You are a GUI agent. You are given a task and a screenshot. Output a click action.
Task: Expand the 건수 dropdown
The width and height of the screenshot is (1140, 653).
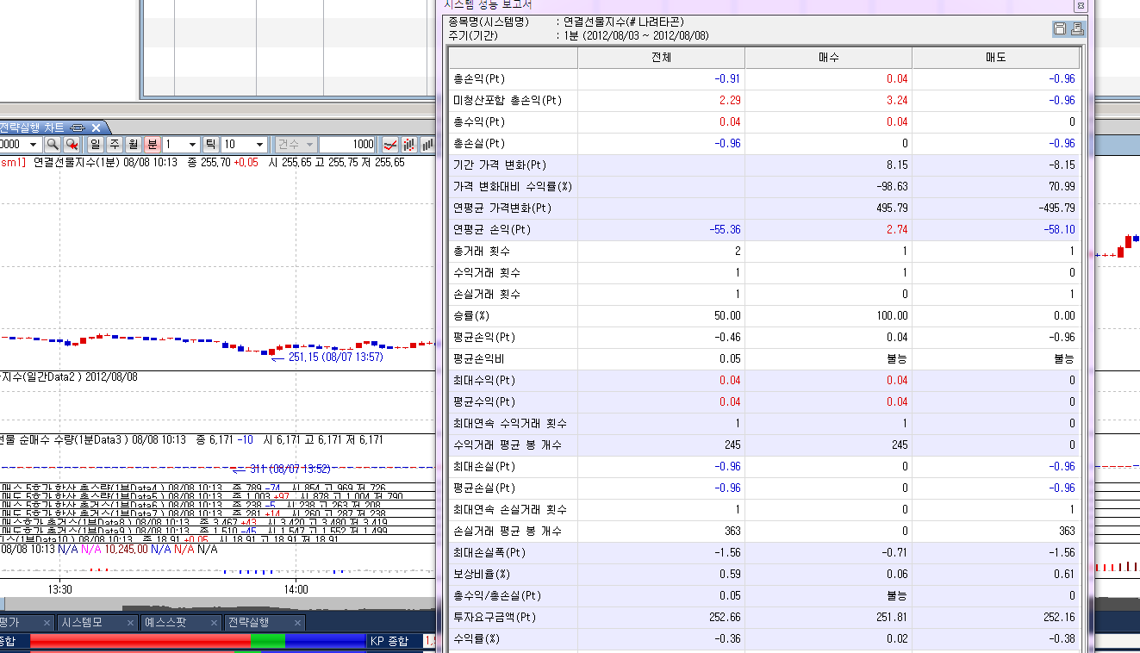click(x=296, y=145)
